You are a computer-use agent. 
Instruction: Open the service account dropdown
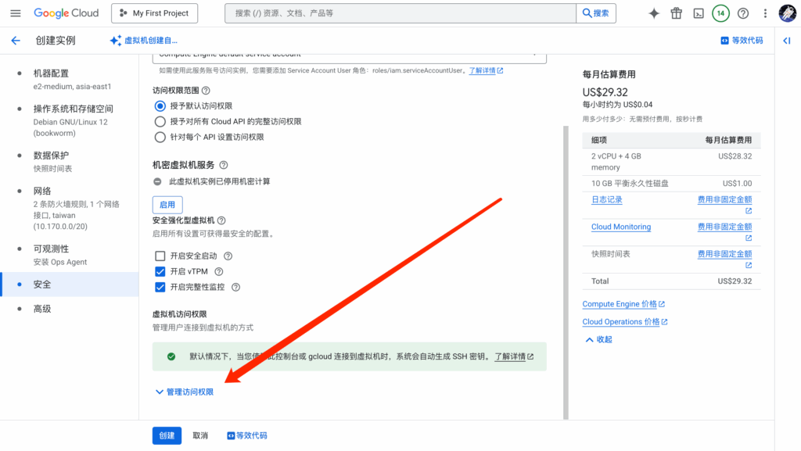(350, 57)
